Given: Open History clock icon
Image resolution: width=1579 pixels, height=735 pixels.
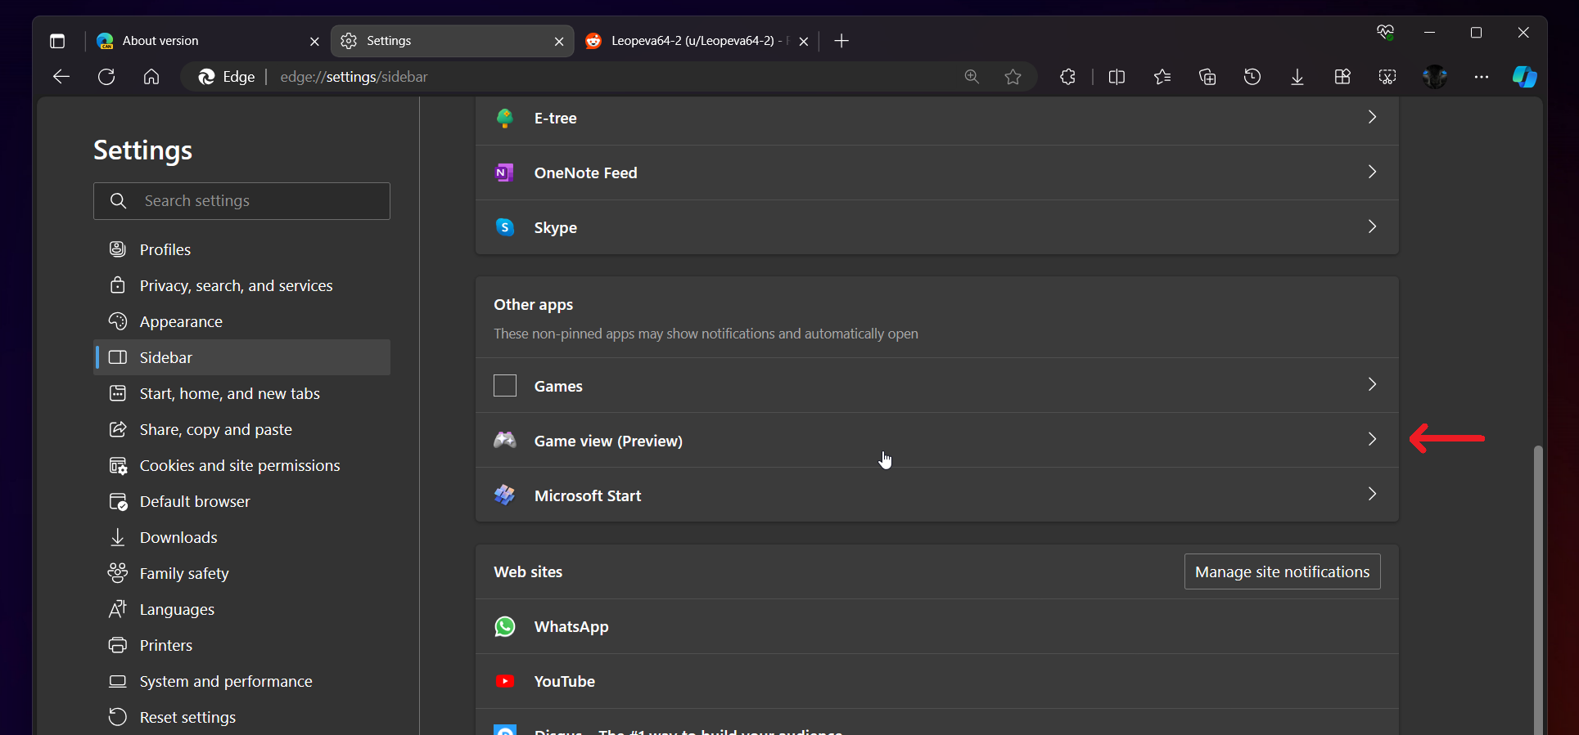Looking at the screenshot, I should (x=1252, y=77).
